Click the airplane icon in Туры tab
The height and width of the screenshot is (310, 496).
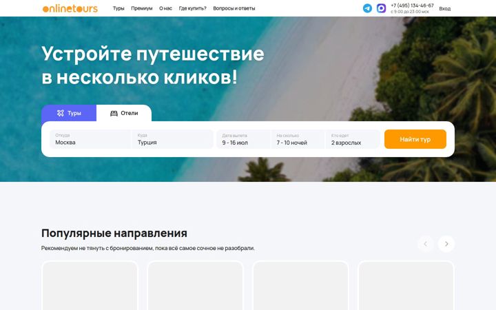pyautogui.click(x=61, y=113)
